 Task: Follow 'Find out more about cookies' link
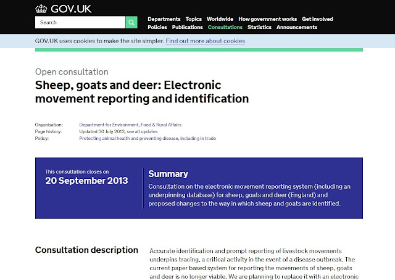tap(206, 41)
